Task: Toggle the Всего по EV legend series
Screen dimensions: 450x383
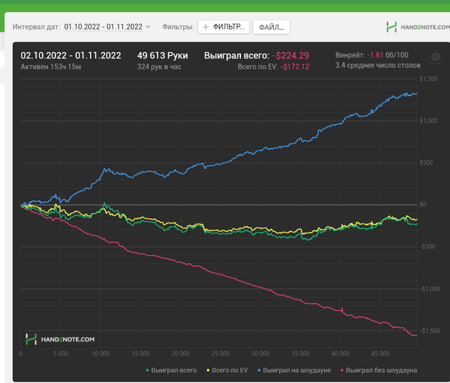Action: pos(227,370)
